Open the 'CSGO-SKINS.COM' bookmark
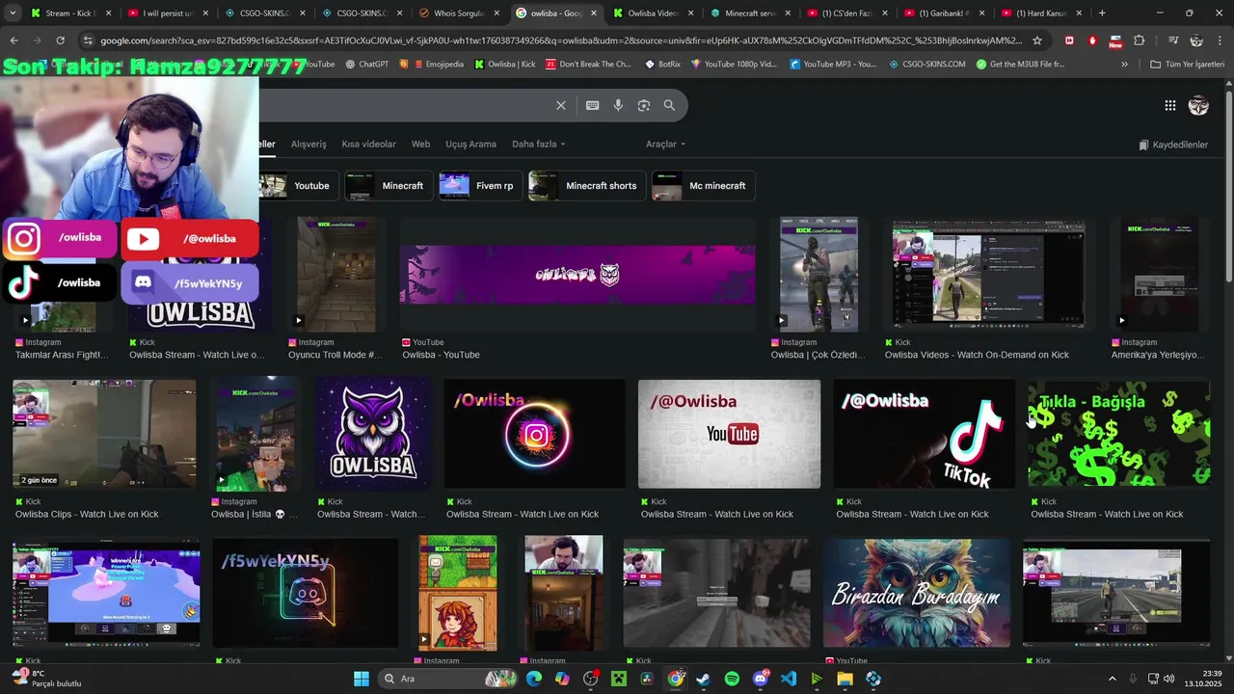Viewport: 1234px width, 694px height. [x=926, y=64]
